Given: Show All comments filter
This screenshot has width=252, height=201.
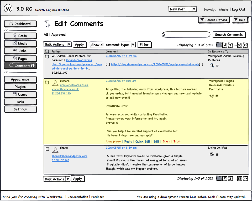Looking at the screenshot, I should (x=46, y=35).
